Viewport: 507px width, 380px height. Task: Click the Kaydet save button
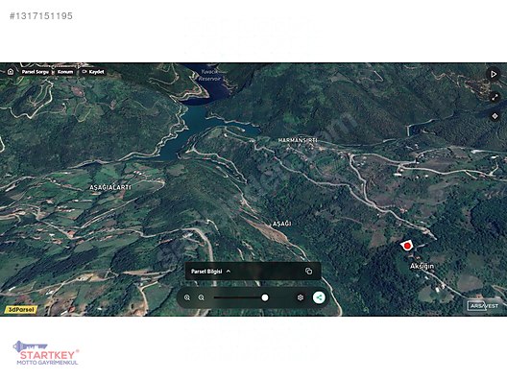pyautogui.click(x=93, y=72)
